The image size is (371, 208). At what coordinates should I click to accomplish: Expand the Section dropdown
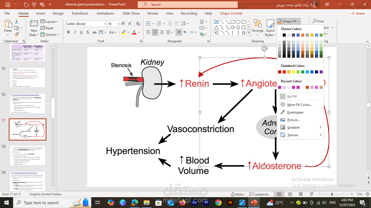(x=50, y=35)
